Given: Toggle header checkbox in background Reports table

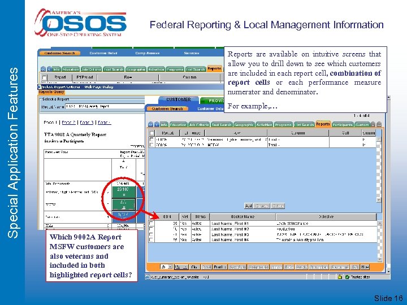Looking at the screenshot, I should pos(45,77).
